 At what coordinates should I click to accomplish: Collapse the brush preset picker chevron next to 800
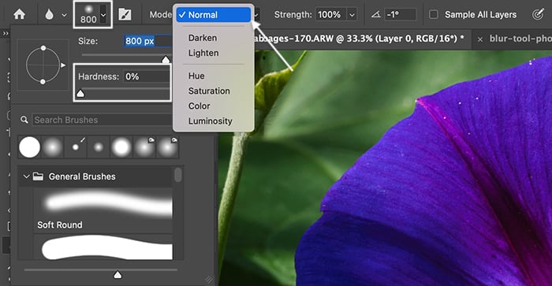pos(103,15)
